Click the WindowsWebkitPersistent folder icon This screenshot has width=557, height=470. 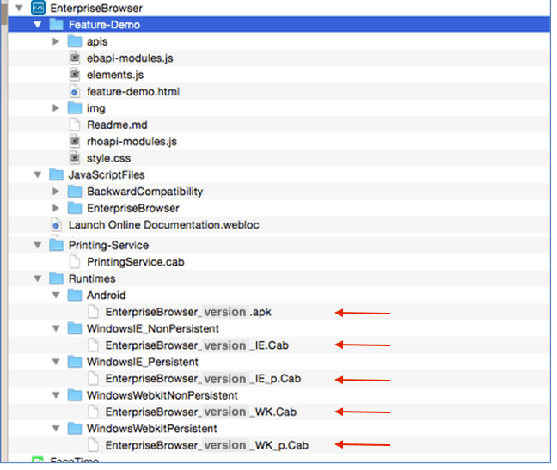click(75, 428)
